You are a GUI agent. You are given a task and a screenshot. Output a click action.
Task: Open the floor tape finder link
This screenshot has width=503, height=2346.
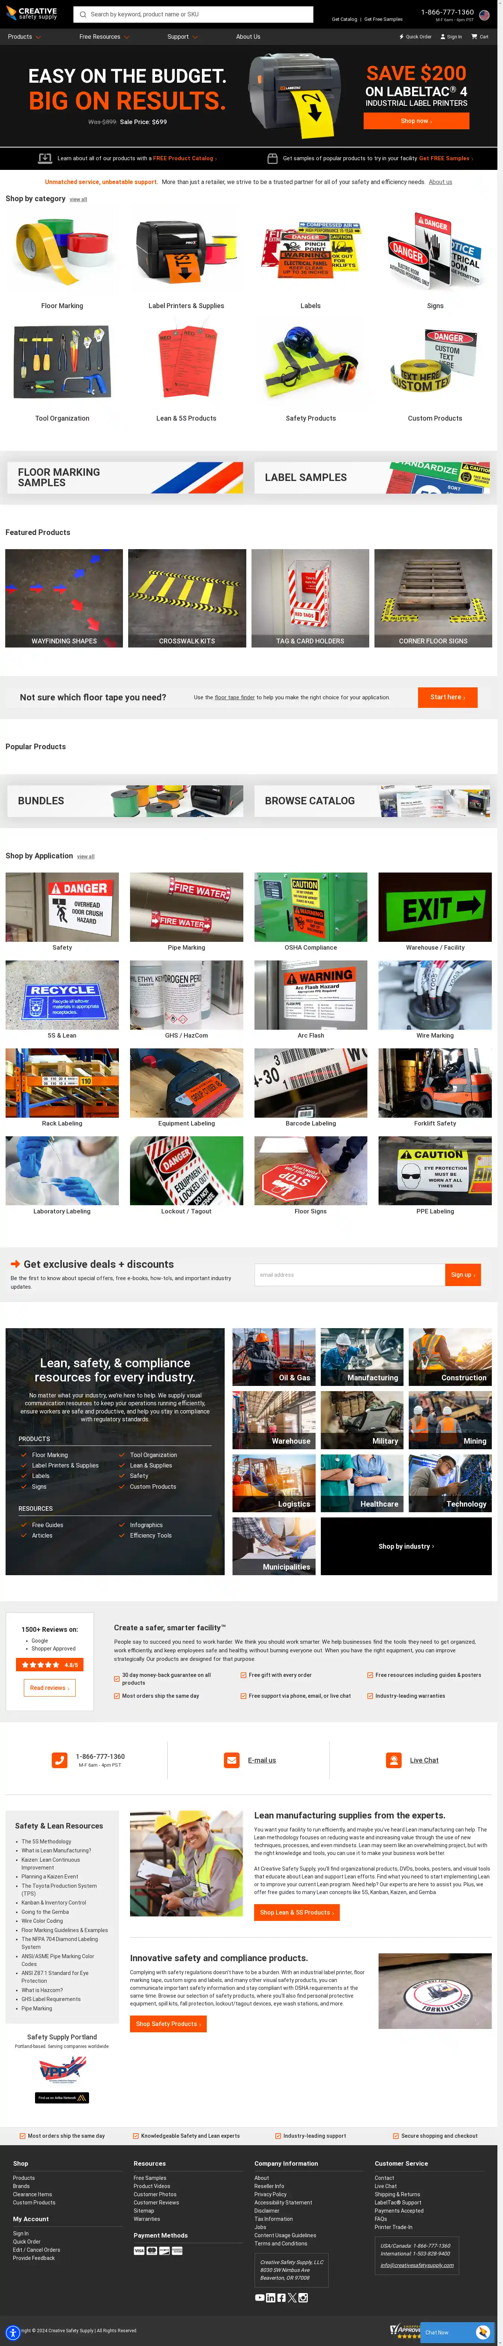(x=235, y=697)
